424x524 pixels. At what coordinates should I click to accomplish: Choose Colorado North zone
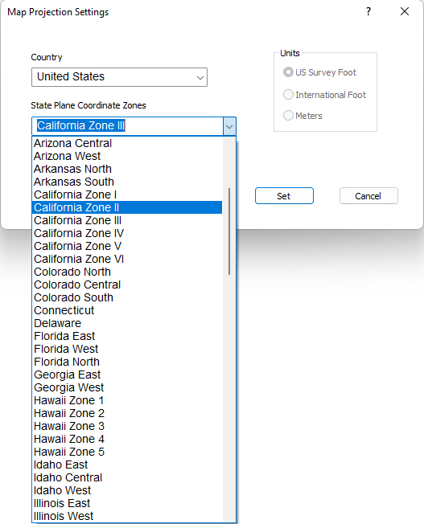(127, 272)
